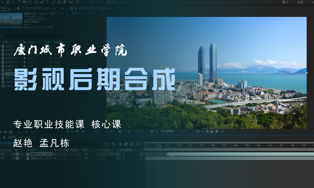Screen dimensions: 314x188
Task: Open the 活动摄像机 3D view dropdown
Action: (x=170, y=131)
